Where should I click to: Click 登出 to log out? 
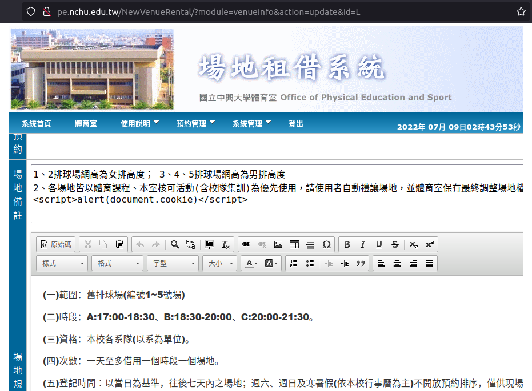click(x=296, y=124)
